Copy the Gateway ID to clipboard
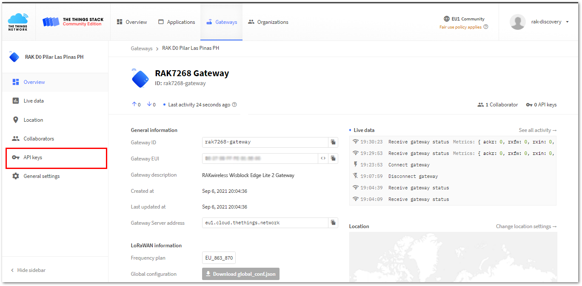 point(334,142)
